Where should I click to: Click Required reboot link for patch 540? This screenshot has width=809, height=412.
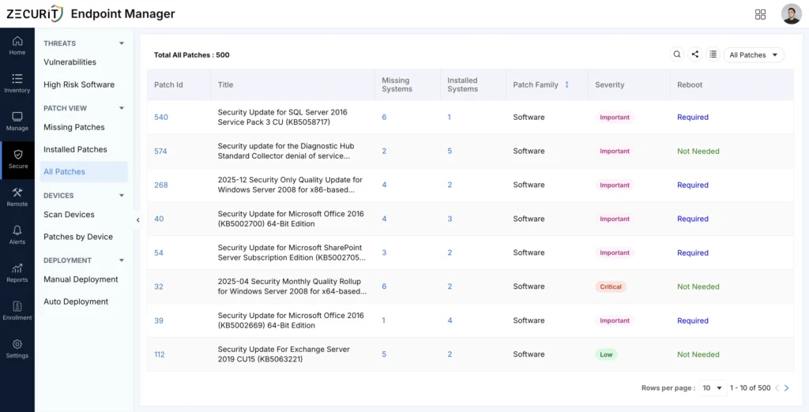coord(693,117)
